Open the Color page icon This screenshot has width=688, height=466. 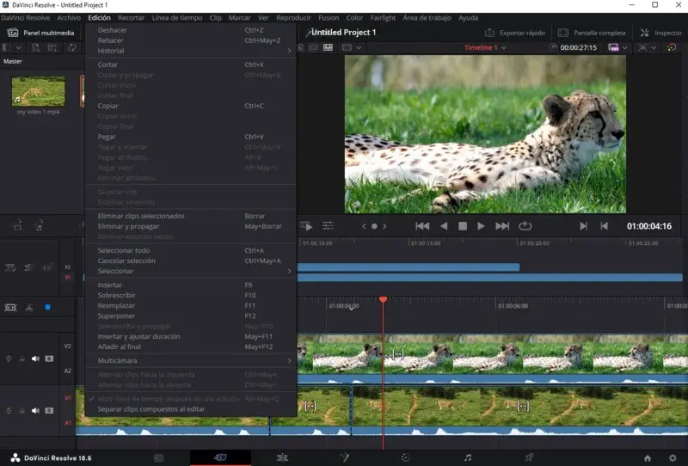pyautogui.click(x=405, y=457)
